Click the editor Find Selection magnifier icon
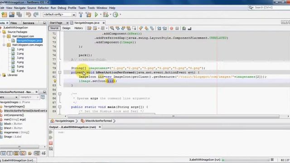Screen dimensions: 290x163 click(112, 28)
